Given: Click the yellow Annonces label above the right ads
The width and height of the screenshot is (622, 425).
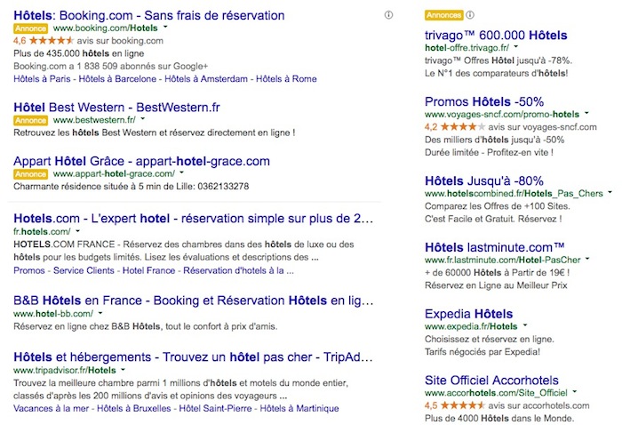Looking at the screenshot, I should (x=443, y=15).
